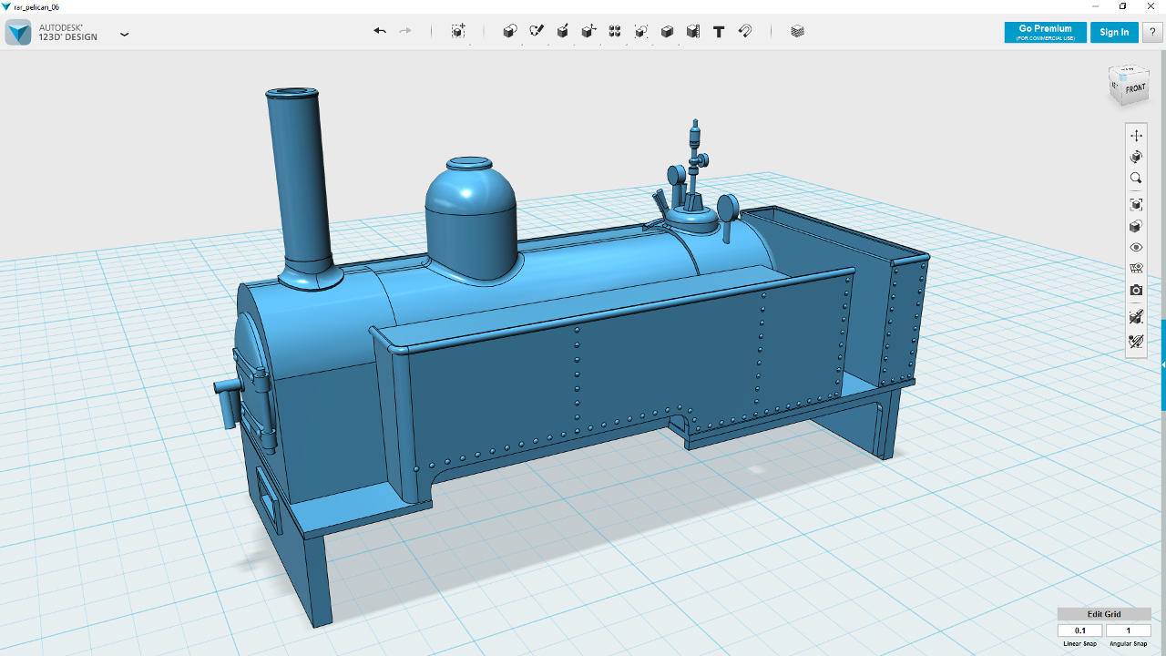Expand the dropdown arrow beside 123D Design
Image resolution: width=1166 pixels, height=656 pixels.
(125, 35)
